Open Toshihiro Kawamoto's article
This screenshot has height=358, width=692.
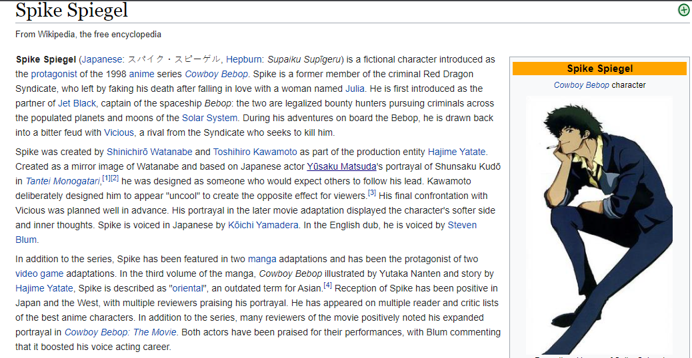[255, 152]
